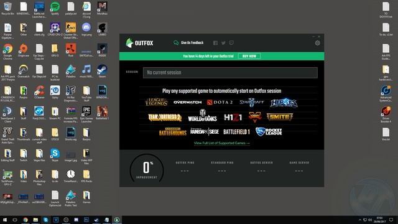The height and width of the screenshot is (224, 398).
Task: Open the Action Center notification icon
Action: (391, 220)
